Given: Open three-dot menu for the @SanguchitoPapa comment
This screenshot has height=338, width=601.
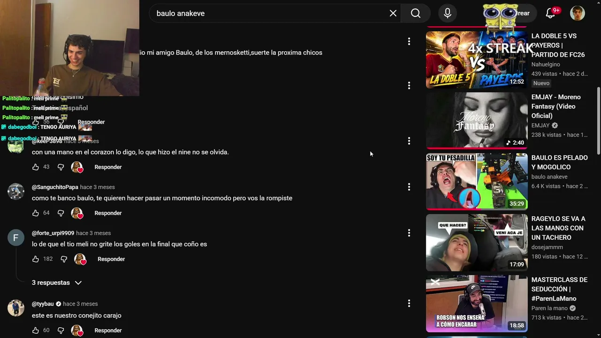Looking at the screenshot, I should (x=409, y=187).
